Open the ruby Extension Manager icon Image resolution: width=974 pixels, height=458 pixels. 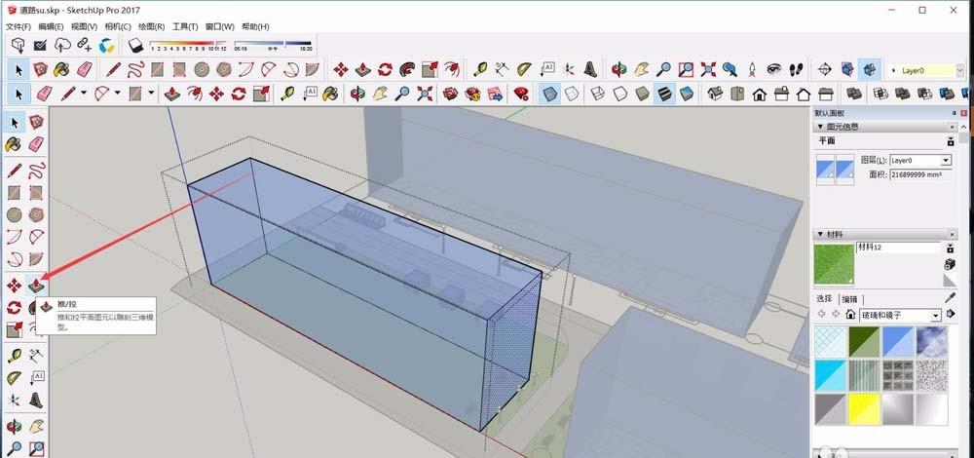point(521,94)
